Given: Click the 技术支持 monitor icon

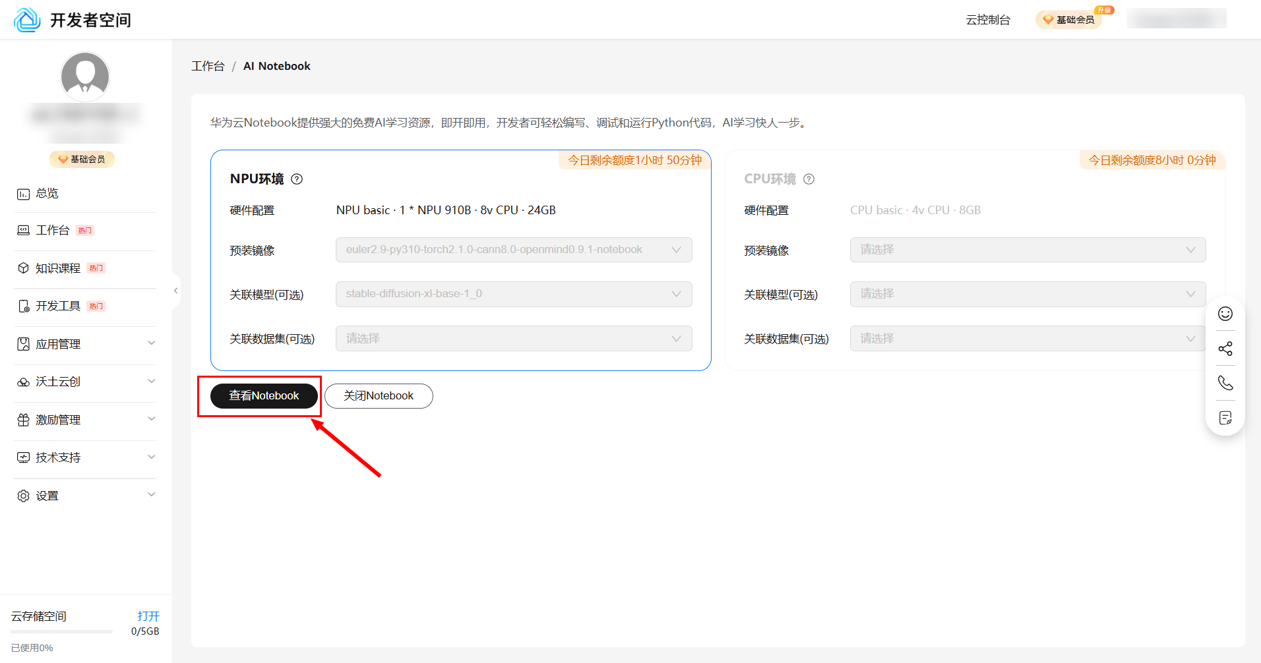Looking at the screenshot, I should pos(23,457).
